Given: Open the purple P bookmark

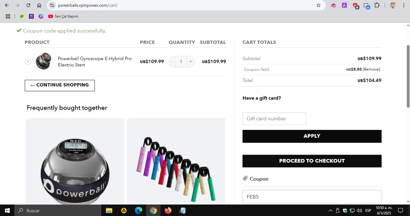Looking at the screenshot, I should pos(41,16).
